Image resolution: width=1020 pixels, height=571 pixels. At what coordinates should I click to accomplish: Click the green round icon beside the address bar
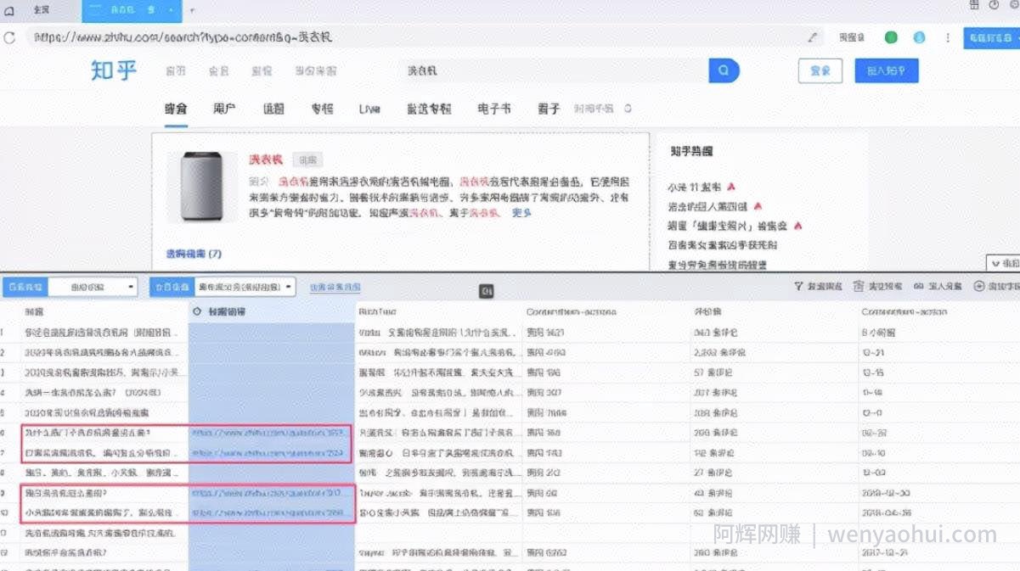pos(891,37)
